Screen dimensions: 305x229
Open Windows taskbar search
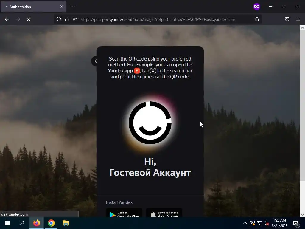pos(21,223)
